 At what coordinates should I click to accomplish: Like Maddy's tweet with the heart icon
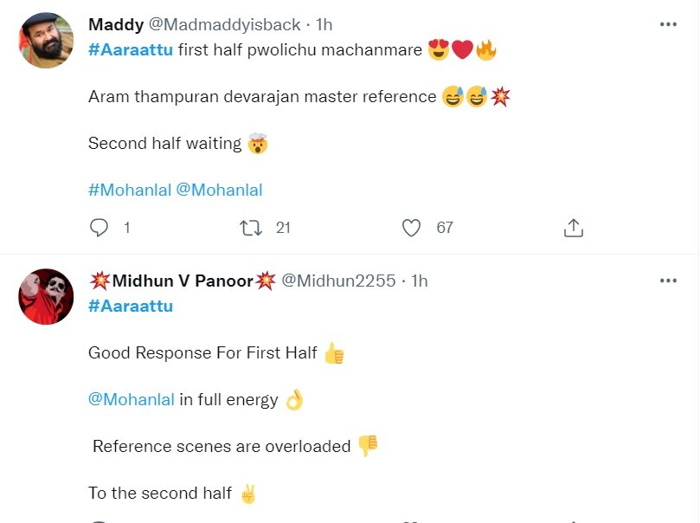412,228
